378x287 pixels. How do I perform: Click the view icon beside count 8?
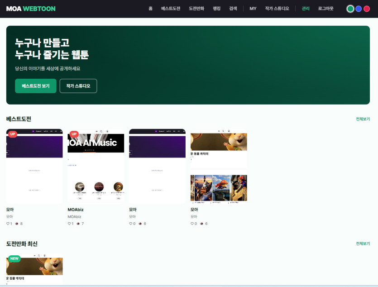coord(17,224)
